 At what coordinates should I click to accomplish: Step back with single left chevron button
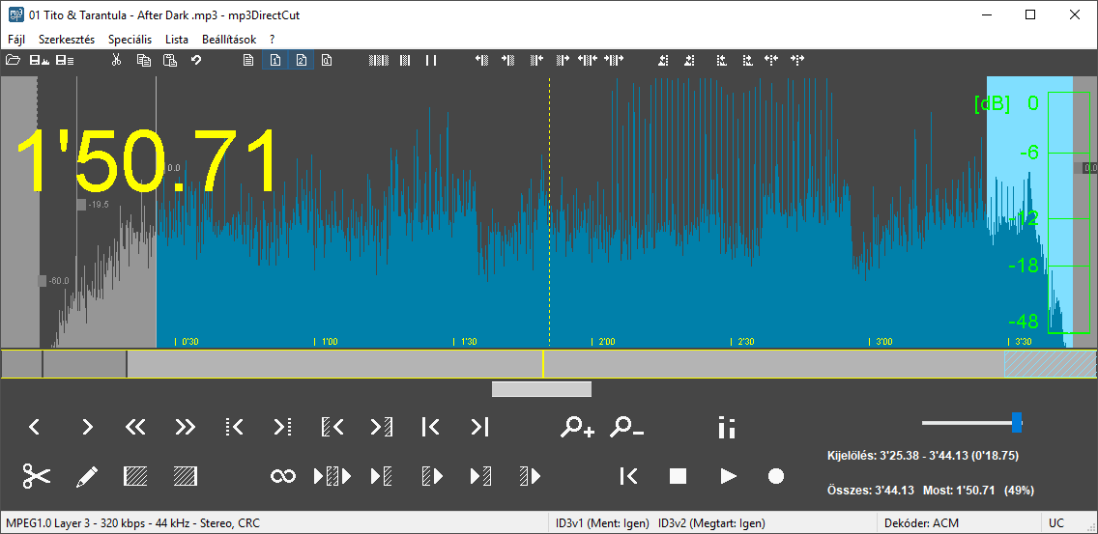(x=35, y=427)
